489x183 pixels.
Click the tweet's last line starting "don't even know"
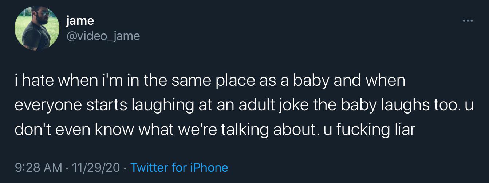pos(215,130)
